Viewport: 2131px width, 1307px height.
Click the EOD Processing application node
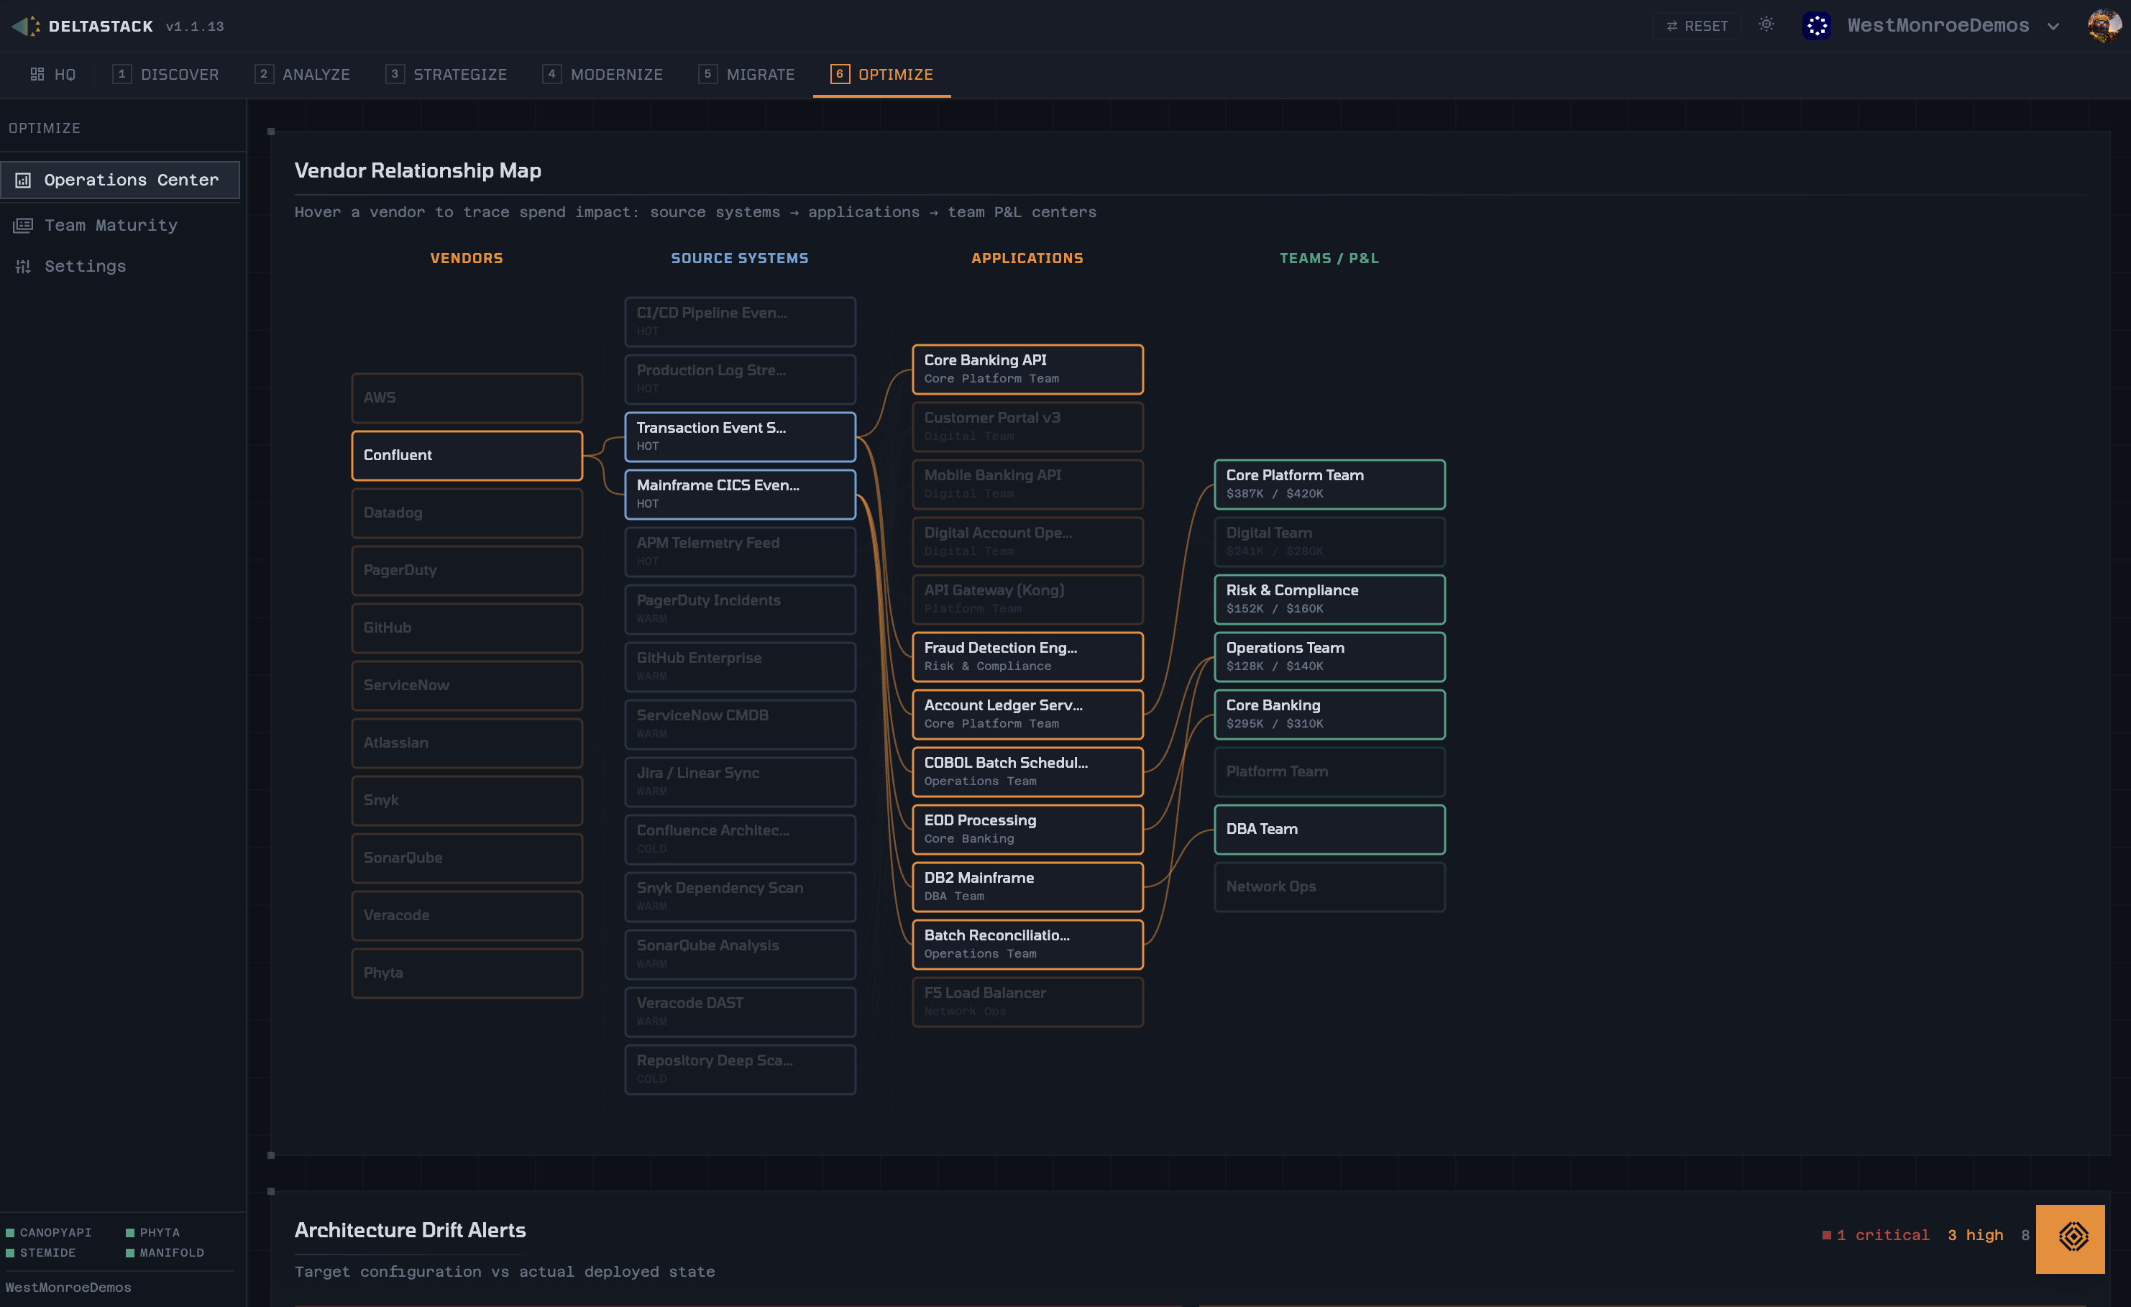1027,830
